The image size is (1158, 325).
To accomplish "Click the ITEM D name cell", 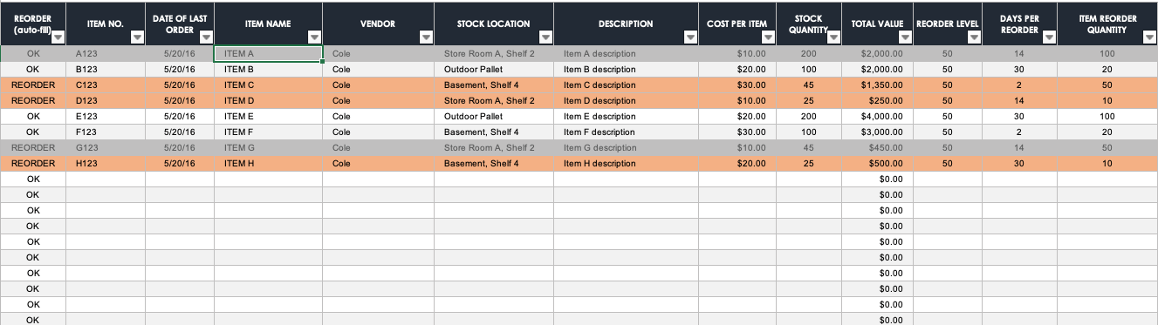I will (x=268, y=100).
